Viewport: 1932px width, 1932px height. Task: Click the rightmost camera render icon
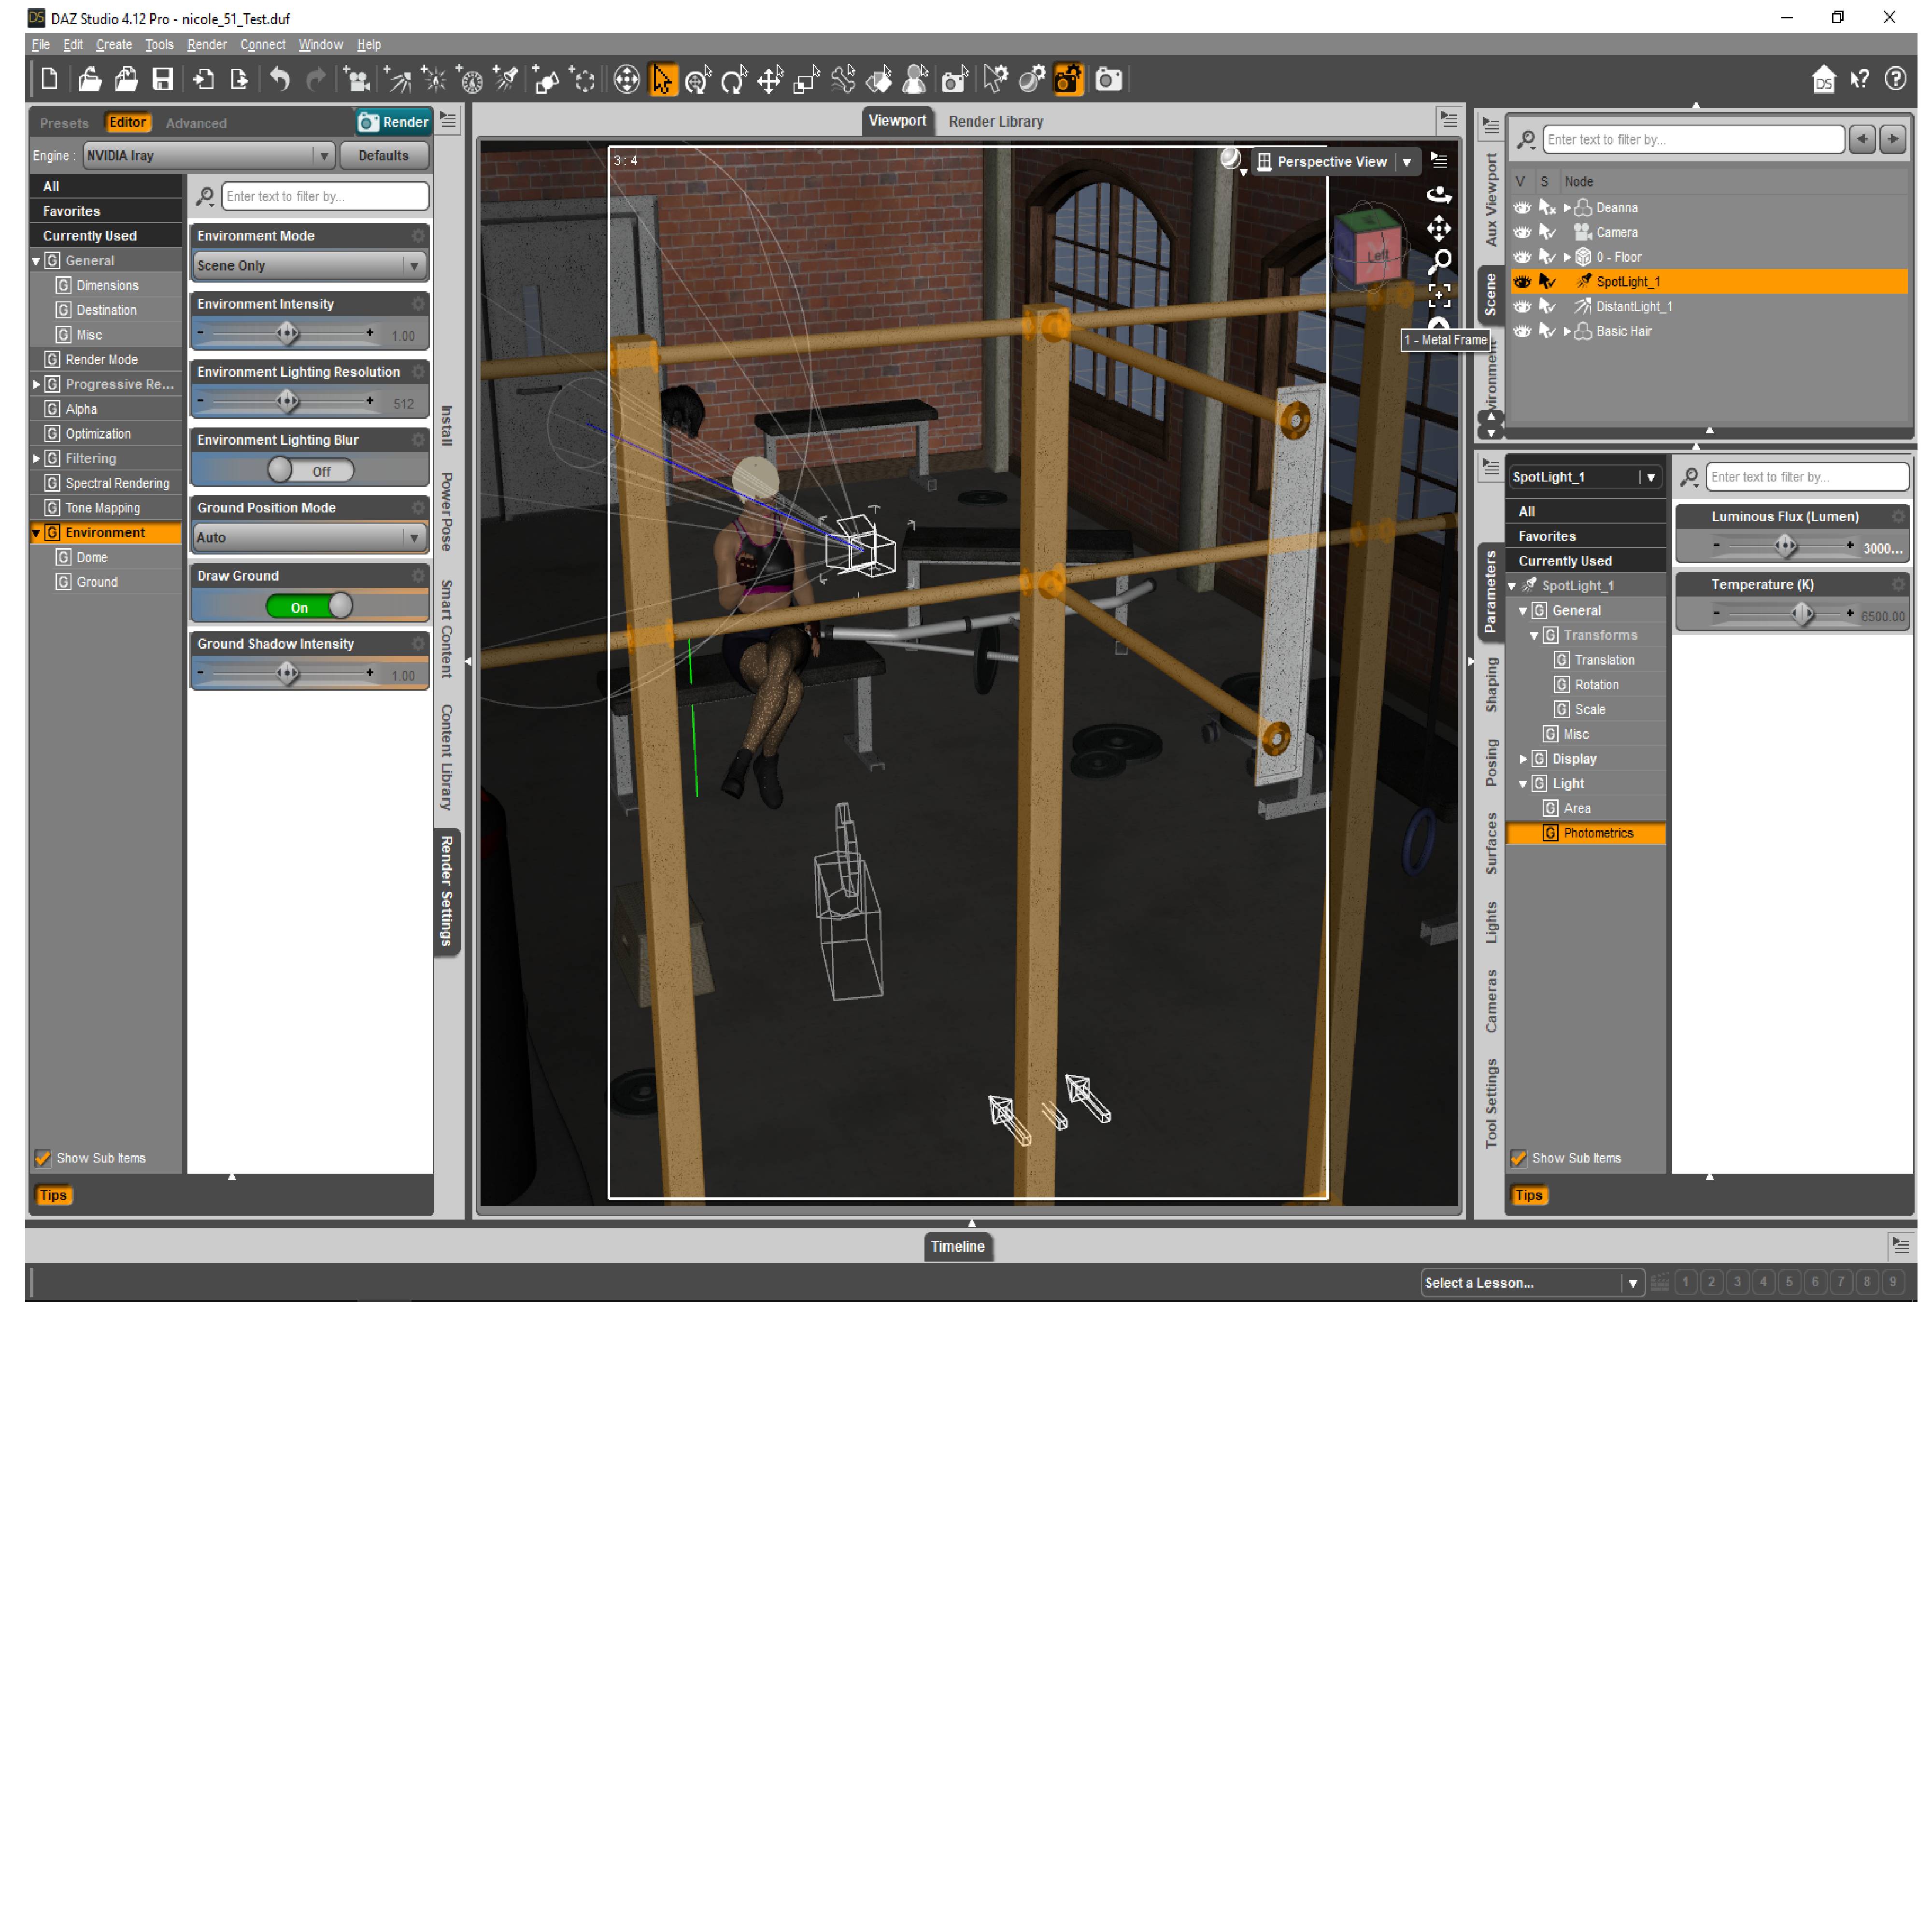click(x=1108, y=80)
